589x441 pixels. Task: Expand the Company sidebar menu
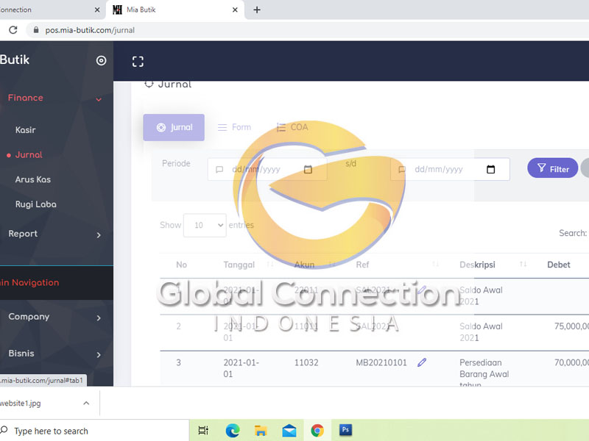[x=99, y=318]
